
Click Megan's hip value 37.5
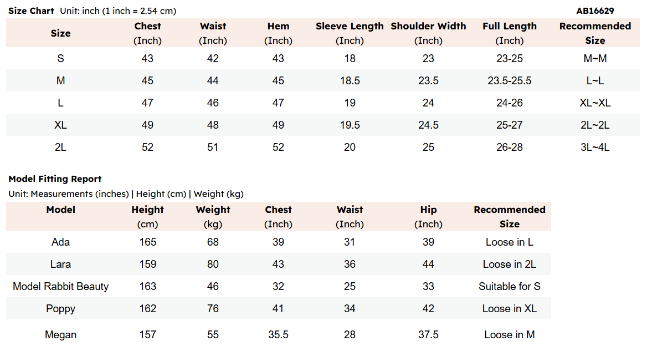pos(428,335)
